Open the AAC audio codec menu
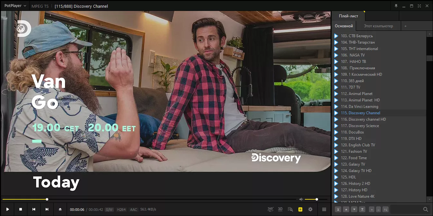Screen dimensions: 433x216 click(134, 210)
